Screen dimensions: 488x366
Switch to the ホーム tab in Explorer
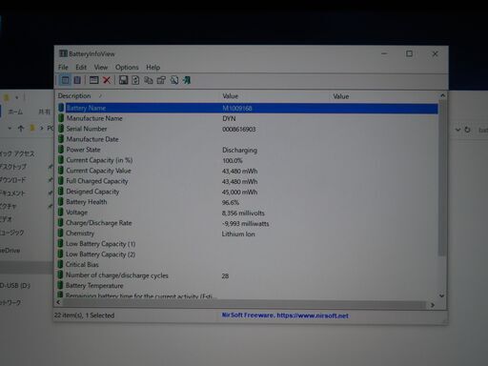tap(15, 112)
